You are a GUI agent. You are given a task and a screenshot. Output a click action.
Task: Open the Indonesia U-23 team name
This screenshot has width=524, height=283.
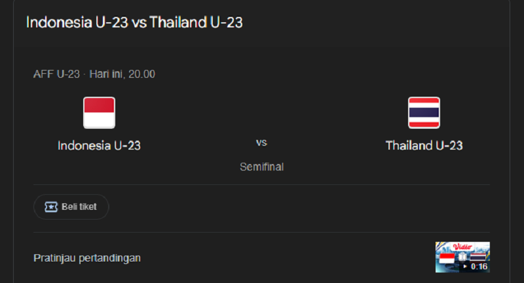[x=100, y=146]
